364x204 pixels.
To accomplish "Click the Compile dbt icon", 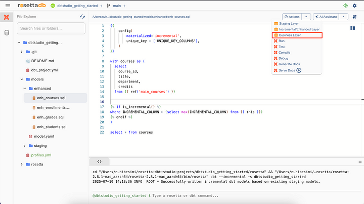I will click(276, 53).
